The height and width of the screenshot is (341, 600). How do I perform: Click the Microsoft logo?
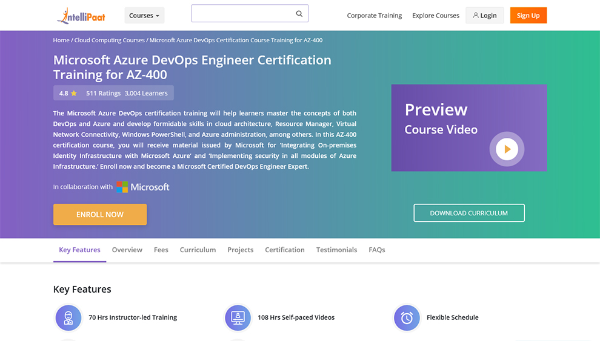coord(143,187)
